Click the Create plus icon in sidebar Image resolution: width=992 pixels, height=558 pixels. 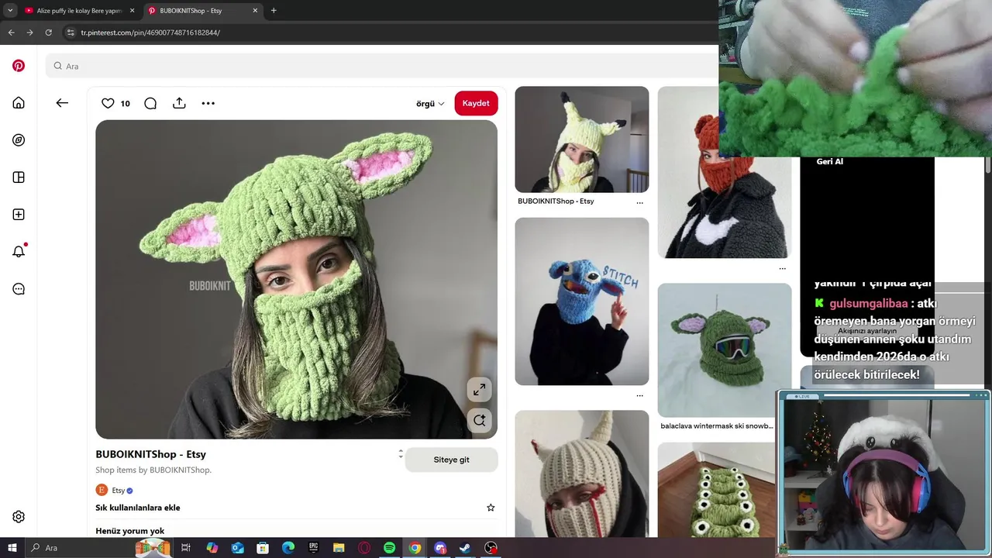pyautogui.click(x=19, y=215)
